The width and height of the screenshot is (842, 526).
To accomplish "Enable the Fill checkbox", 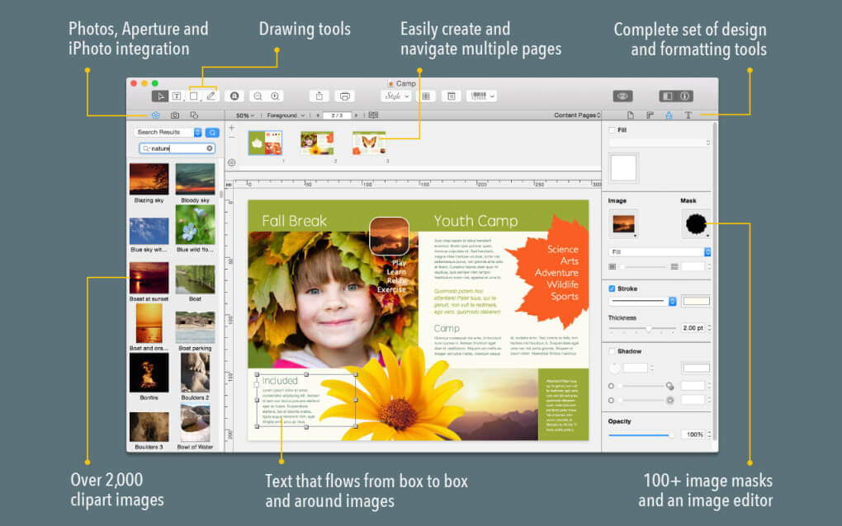I will point(612,130).
